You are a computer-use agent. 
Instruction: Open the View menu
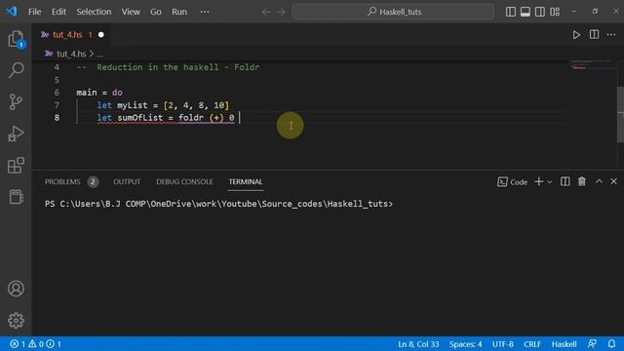tap(131, 12)
